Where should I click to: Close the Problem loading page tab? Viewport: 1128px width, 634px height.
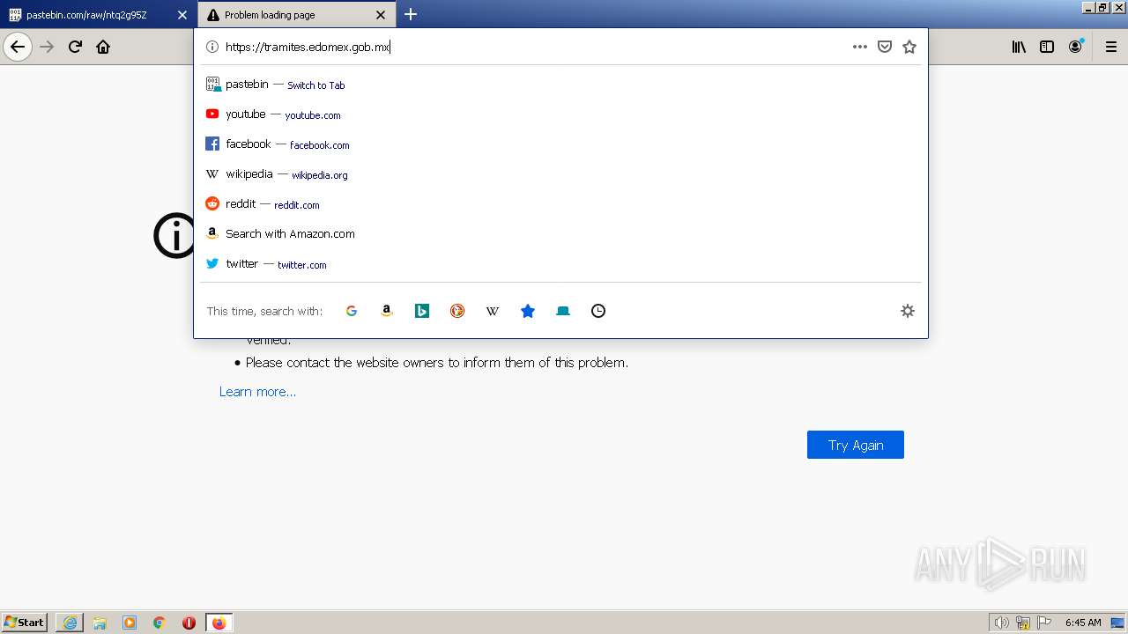[381, 15]
